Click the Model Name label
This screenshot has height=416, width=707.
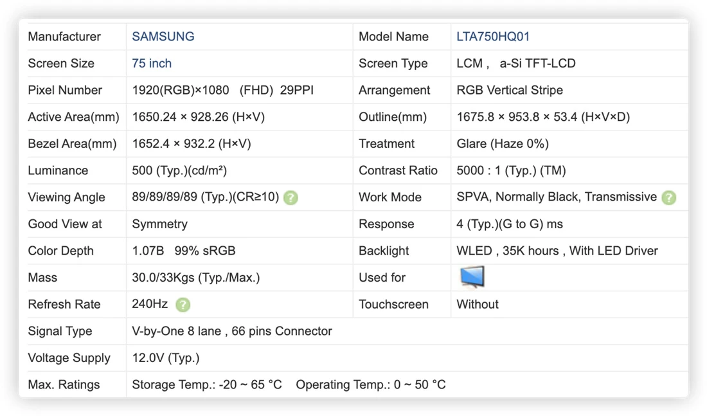coord(393,37)
